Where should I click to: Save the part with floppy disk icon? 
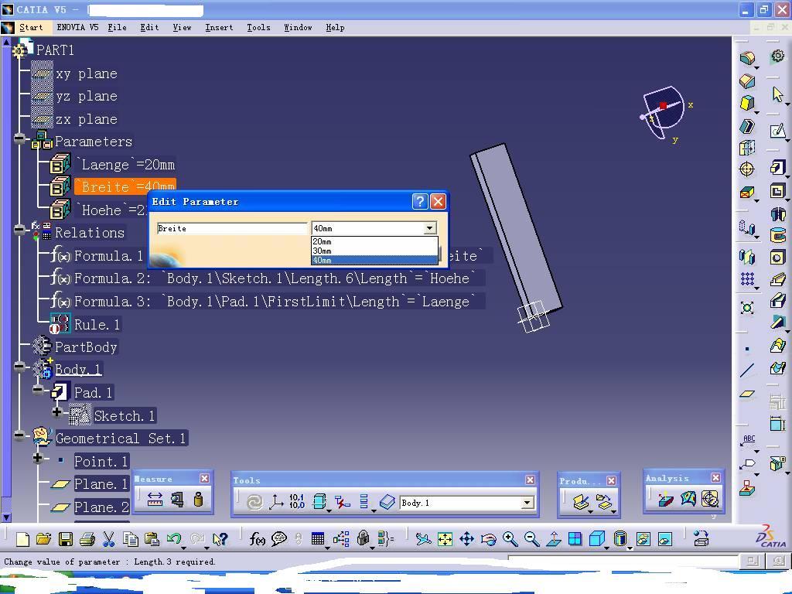click(66, 539)
